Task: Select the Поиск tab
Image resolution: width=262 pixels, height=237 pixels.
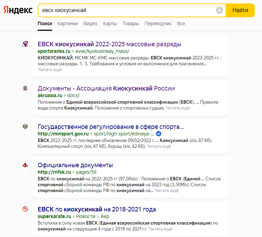Action: point(45,23)
